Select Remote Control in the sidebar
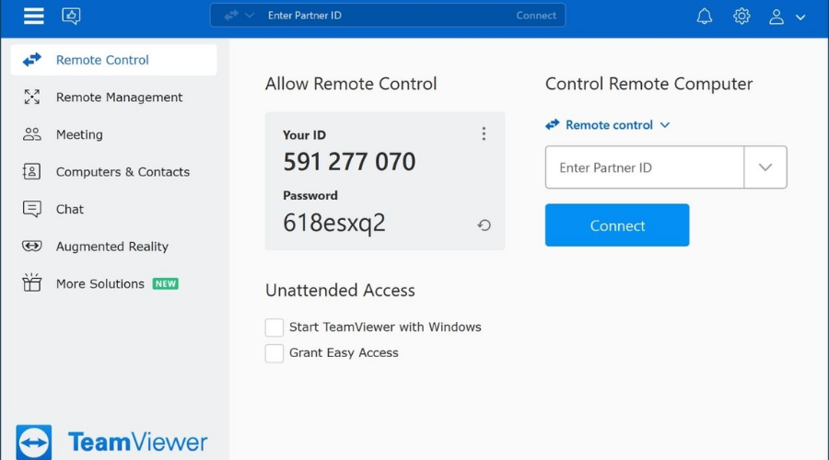 113,60
